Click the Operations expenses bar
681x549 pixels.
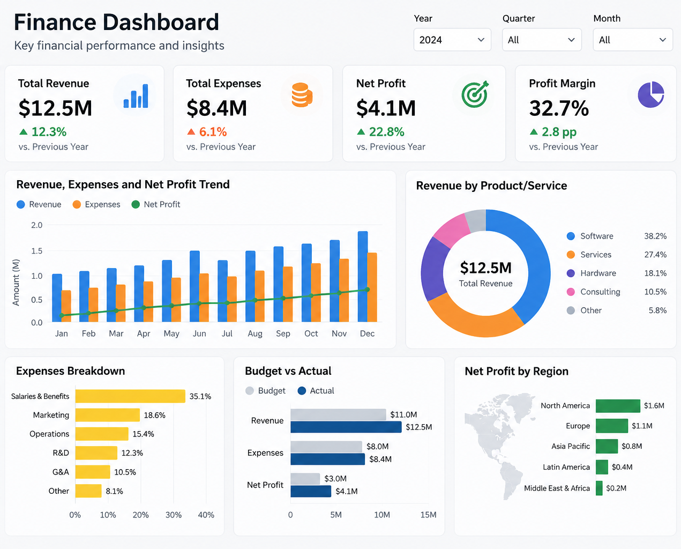(102, 434)
